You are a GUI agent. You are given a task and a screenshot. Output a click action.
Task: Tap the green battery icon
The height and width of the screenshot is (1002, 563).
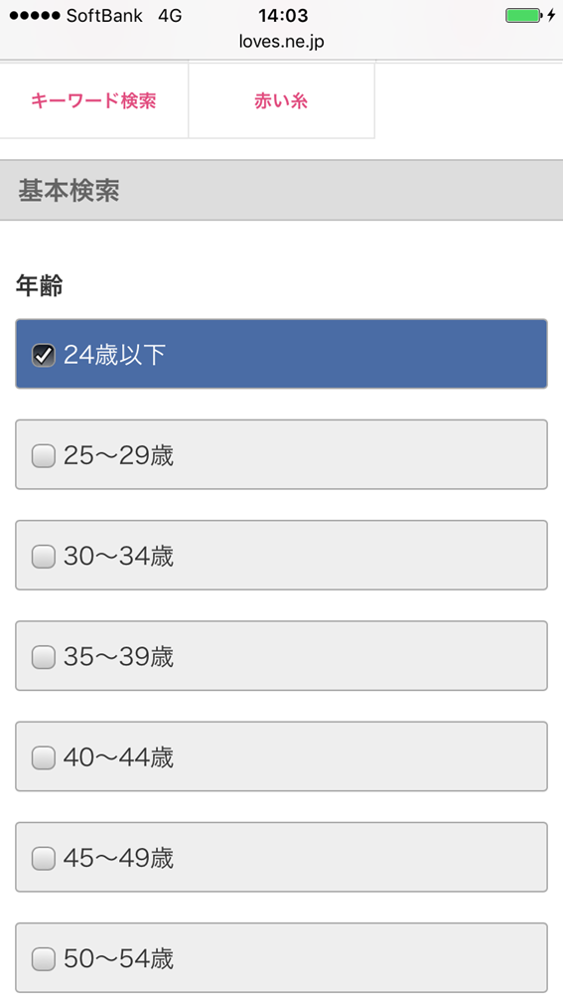pos(524,15)
